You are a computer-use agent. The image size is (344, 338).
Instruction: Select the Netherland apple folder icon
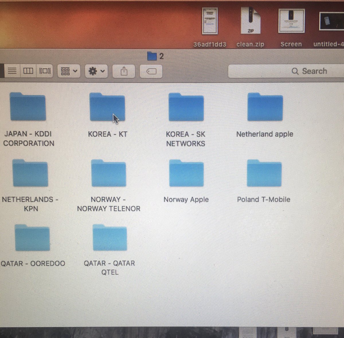pos(265,107)
